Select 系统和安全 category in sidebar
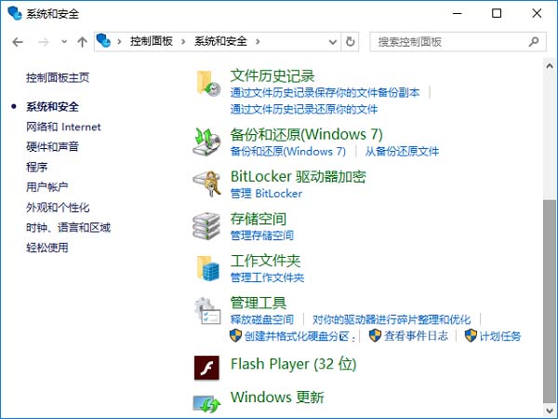This screenshot has width=558, height=419. 52,106
